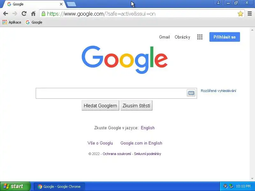Open the home page icon

[x=33, y=14]
